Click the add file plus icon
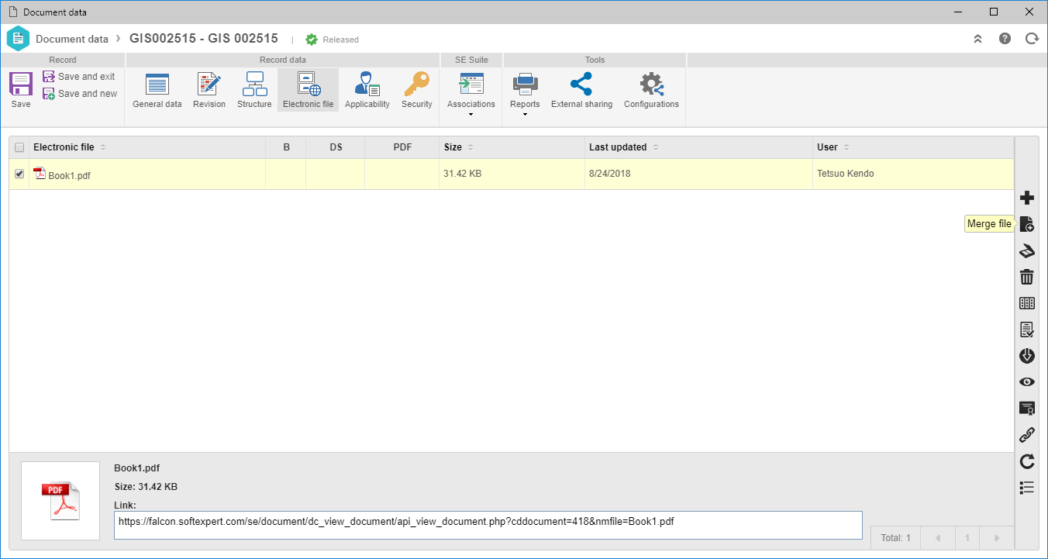The height and width of the screenshot is (559, 1048). coord(1027,198)
